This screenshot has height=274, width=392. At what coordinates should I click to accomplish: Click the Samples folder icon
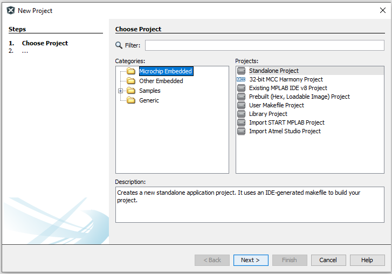coord(130,91)
